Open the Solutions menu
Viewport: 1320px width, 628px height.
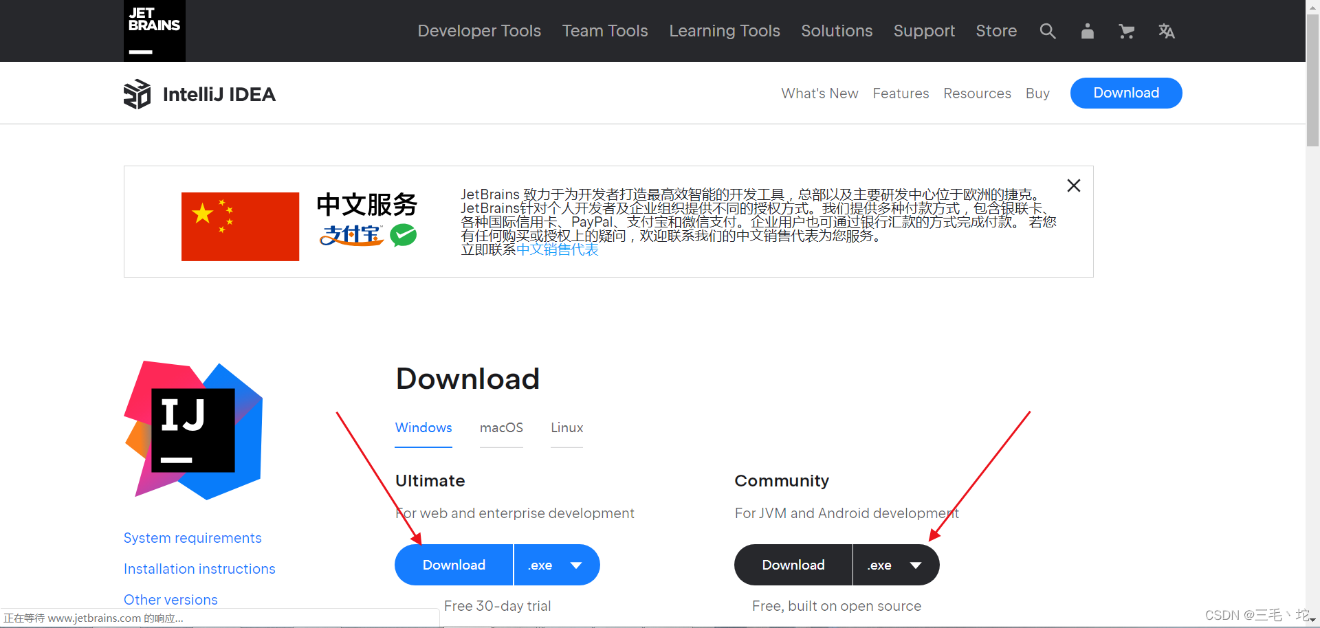[837, 31]
